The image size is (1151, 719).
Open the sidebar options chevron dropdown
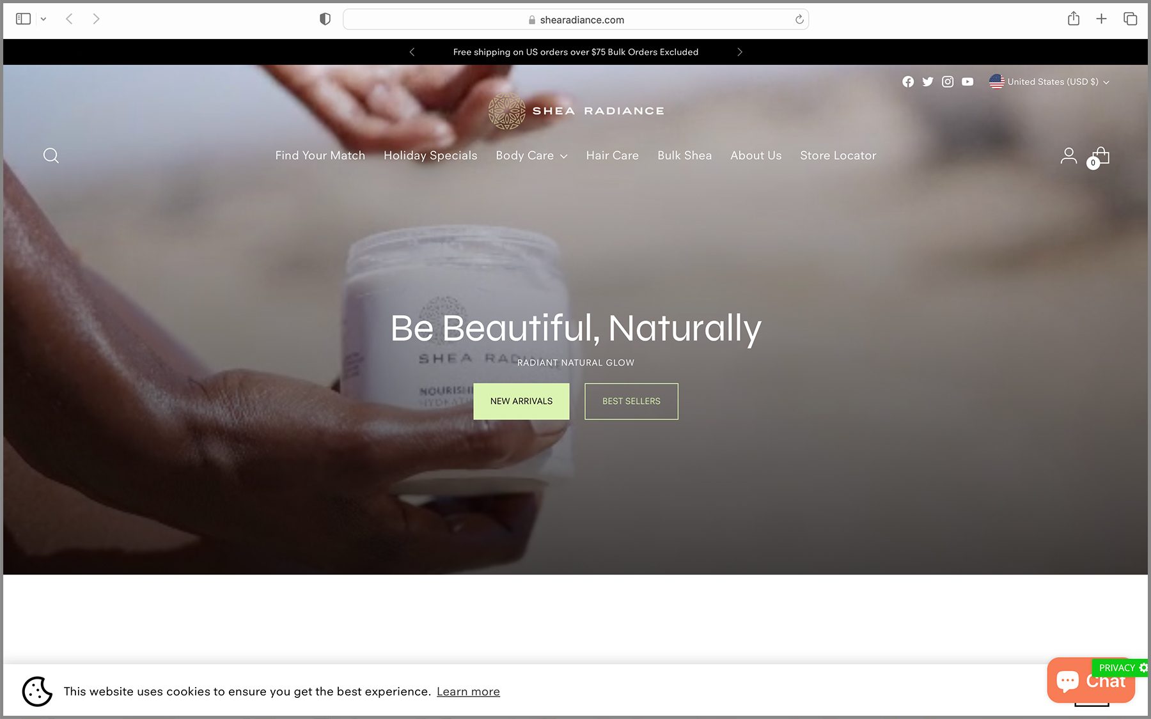43,19
